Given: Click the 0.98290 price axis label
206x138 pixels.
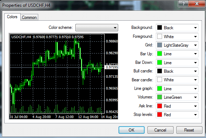Looking at the screenshot, I should [x=112, y=53].
